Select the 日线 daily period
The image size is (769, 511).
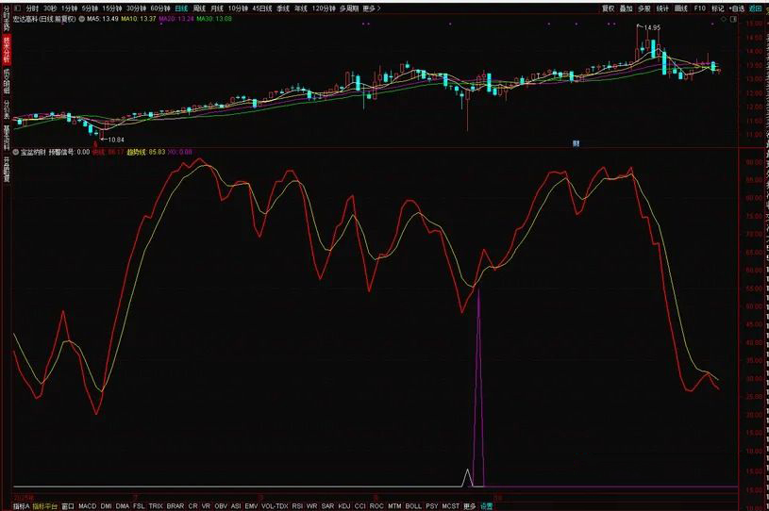(181, 8)
